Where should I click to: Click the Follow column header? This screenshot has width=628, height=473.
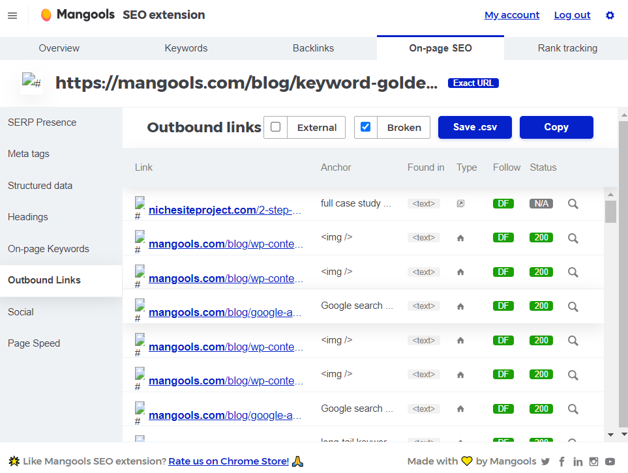tap(507, 167)
